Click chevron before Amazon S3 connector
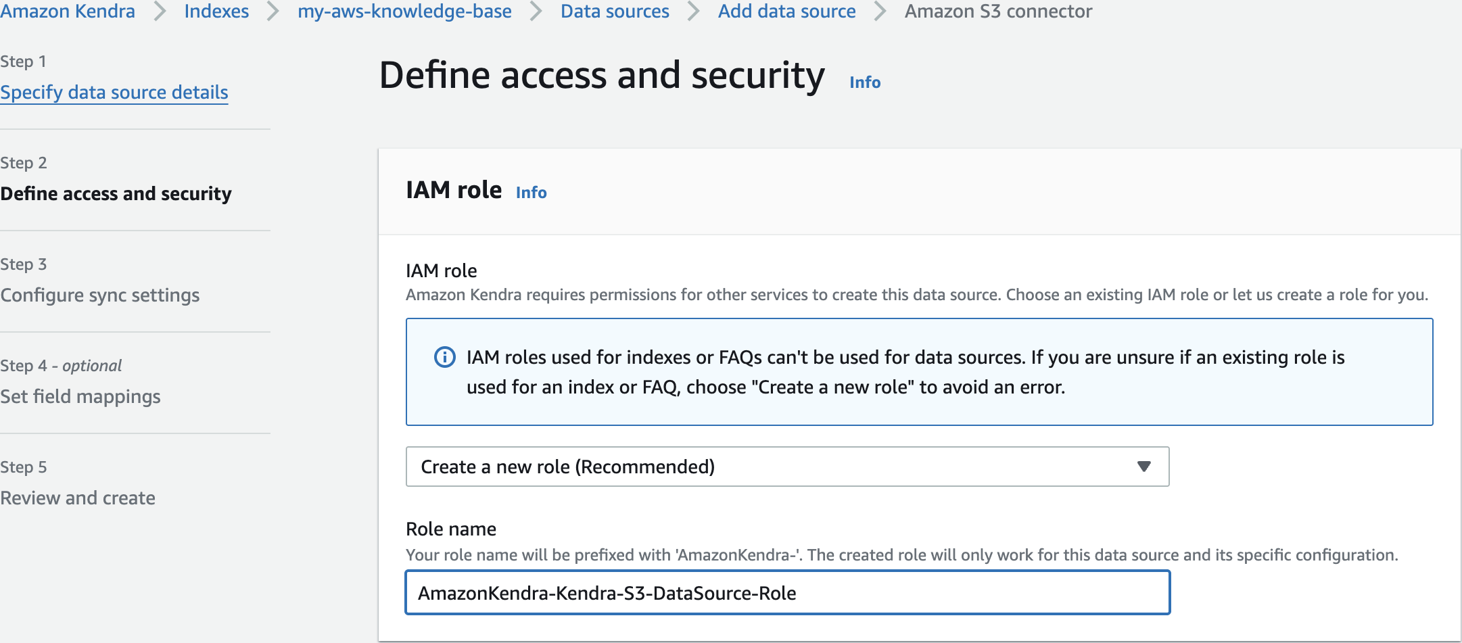The width and height of the screenshot is (1462, 643). (x=880, y=11)
